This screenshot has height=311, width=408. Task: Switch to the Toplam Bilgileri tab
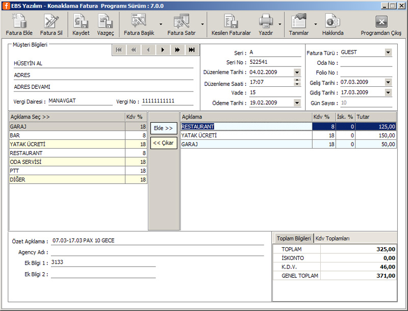(x=294, y=238)
